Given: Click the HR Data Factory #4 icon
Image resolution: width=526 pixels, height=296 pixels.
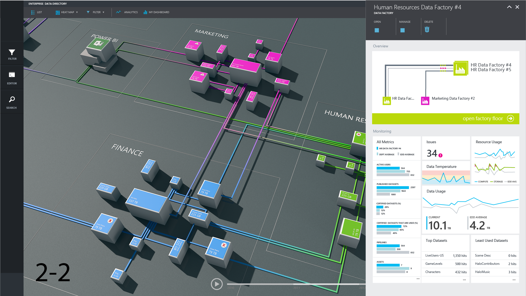Looking at the screenshot, I should (x=460, y=68).
